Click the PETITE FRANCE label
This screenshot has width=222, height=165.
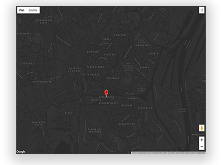[90, 74]
